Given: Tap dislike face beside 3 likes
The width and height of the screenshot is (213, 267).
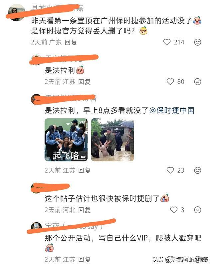Looking at the screenshot, I should (x=198, y=210).
